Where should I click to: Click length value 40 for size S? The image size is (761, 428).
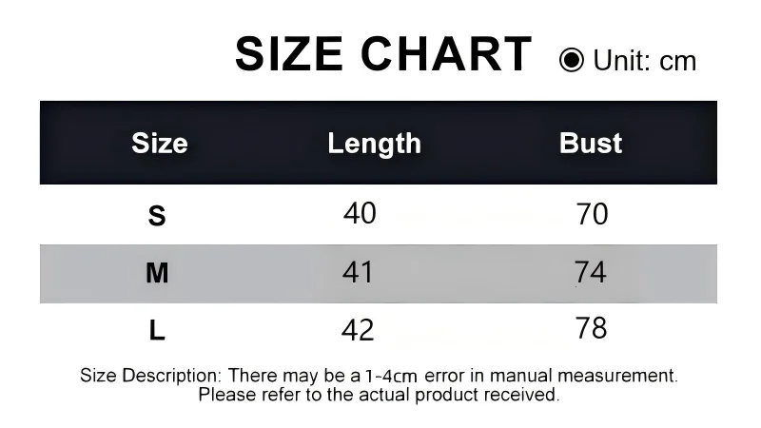360,213
